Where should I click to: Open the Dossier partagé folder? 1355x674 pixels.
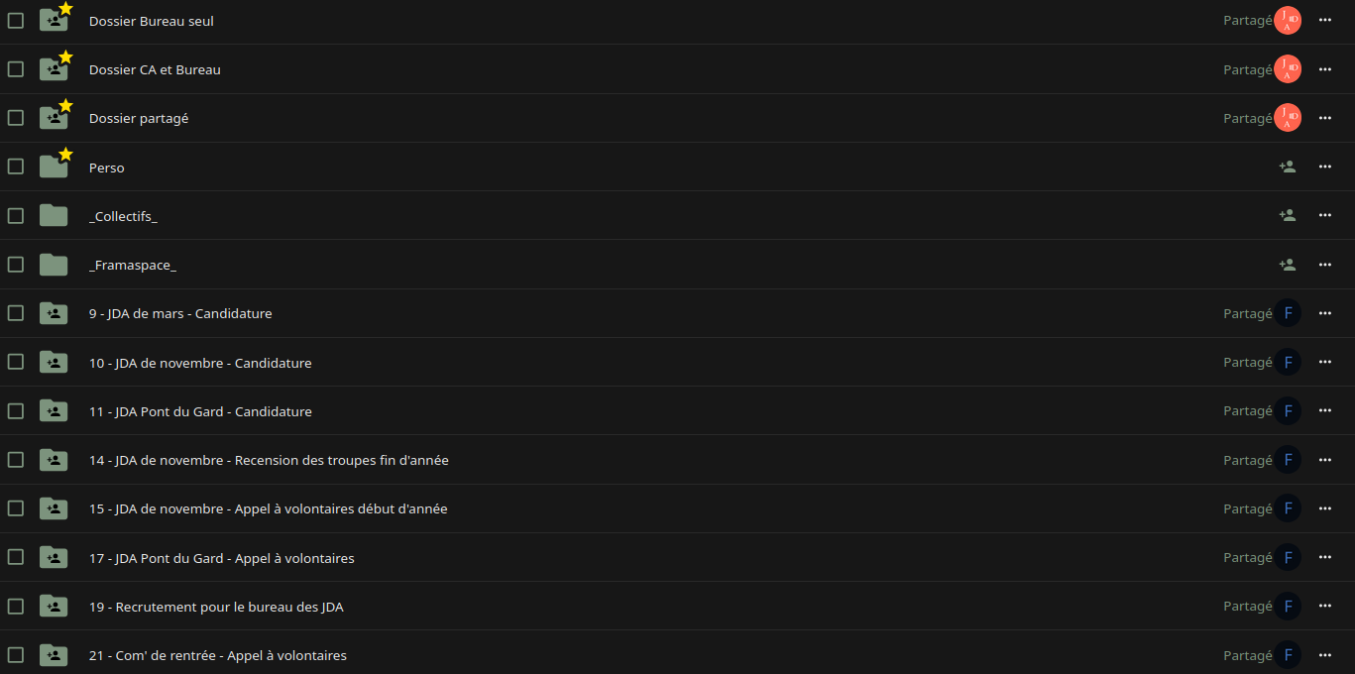click(x=139, y=118)
